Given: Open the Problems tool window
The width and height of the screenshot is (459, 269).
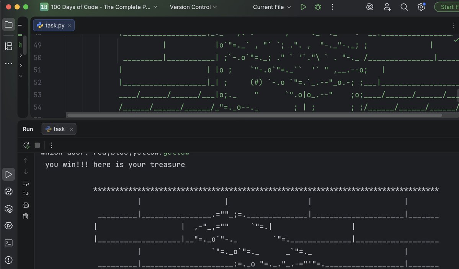Looking at the screenshot, I should click(8, 260).
